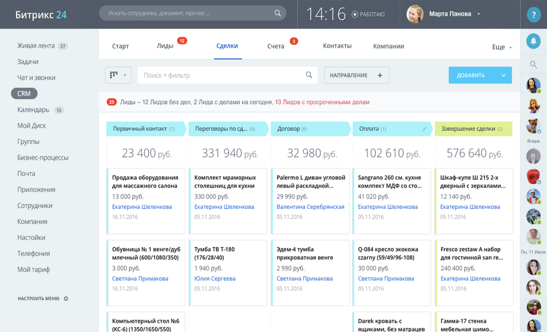Open the CRM section in the sidebar

point(24,93)
